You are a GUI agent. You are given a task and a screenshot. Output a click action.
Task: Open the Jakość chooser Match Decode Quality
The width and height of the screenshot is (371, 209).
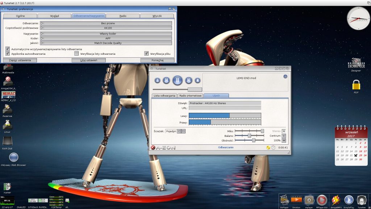point(106,43)
